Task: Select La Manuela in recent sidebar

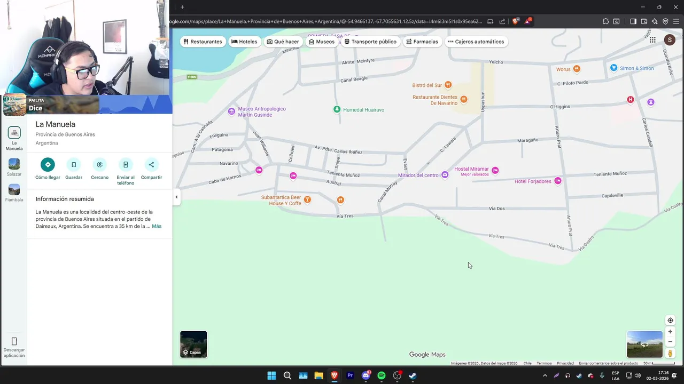Action: point(14,139)
